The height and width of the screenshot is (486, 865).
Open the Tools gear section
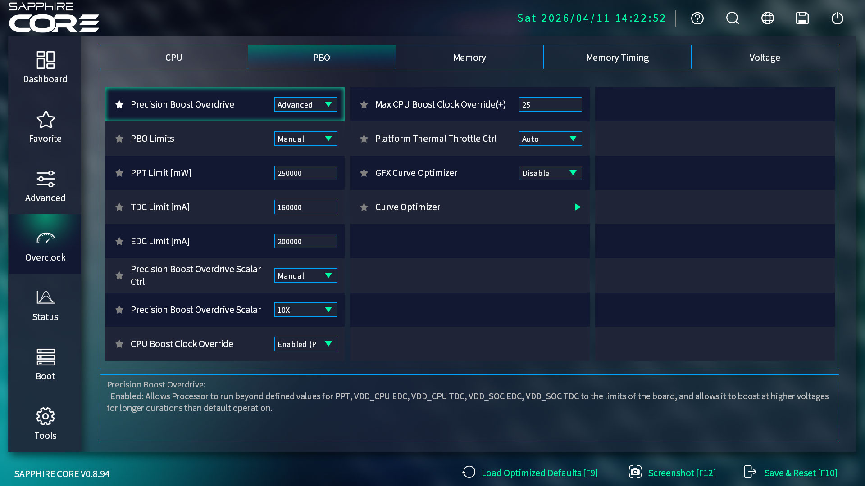[45, 423]
